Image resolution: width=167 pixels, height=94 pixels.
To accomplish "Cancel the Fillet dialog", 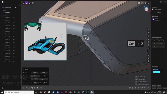I will pos(37,83).
